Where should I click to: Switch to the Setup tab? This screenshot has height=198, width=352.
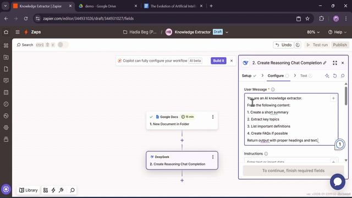(249, 76)
